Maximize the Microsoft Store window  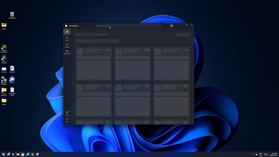point(186,25)
